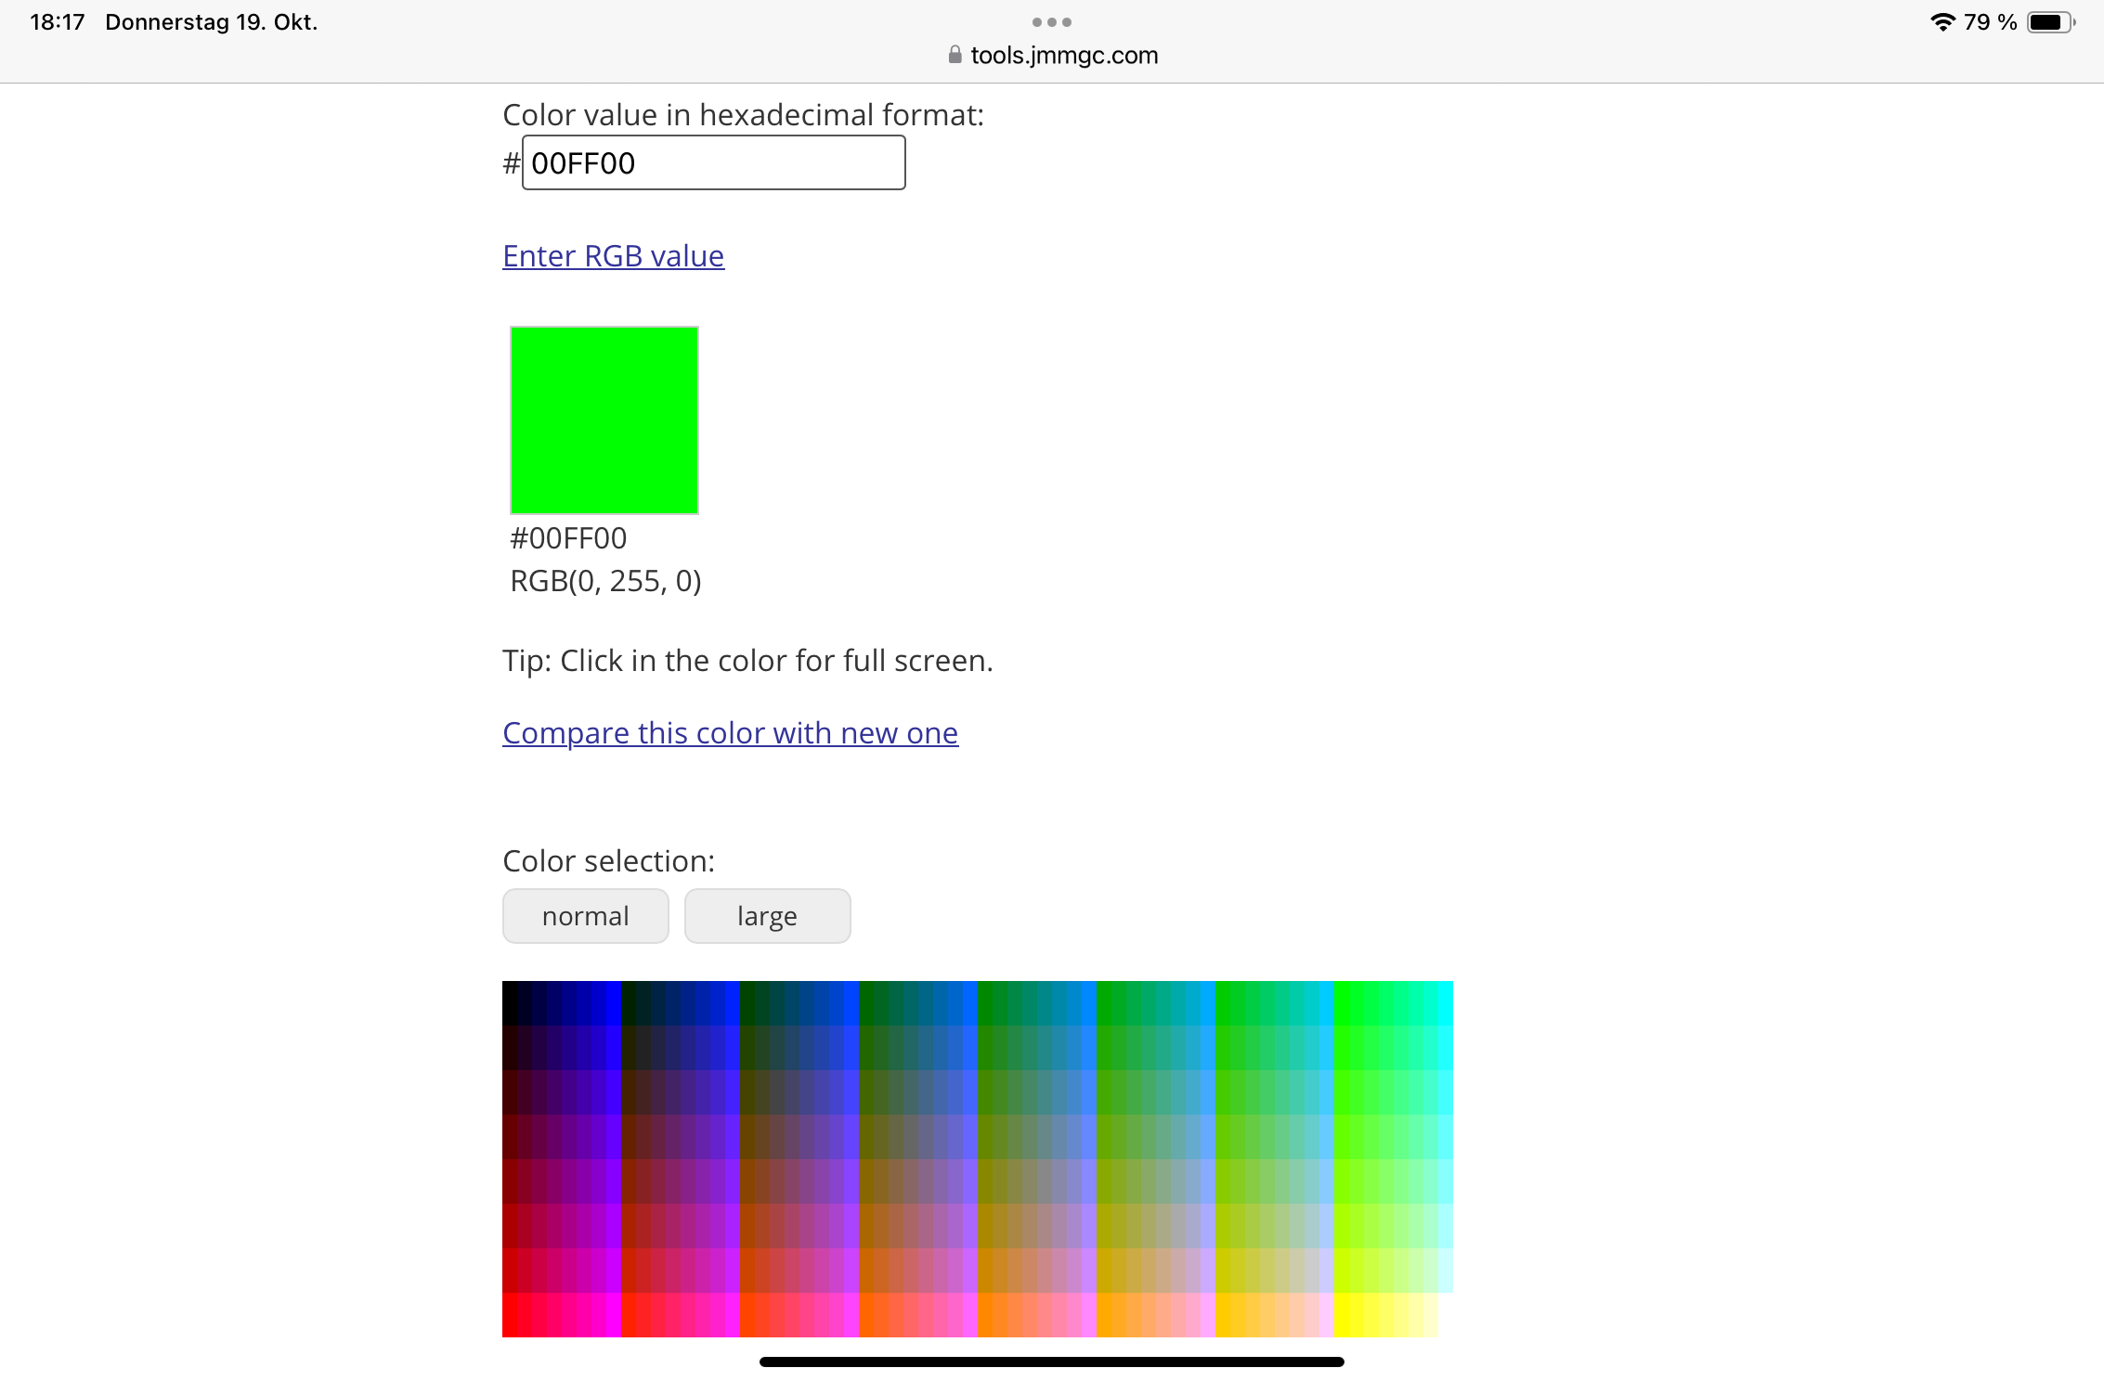This screenshot has width=2104, height=1381.
Task: Open the Enter RGB value link
Action: click(x=613, y=255)
